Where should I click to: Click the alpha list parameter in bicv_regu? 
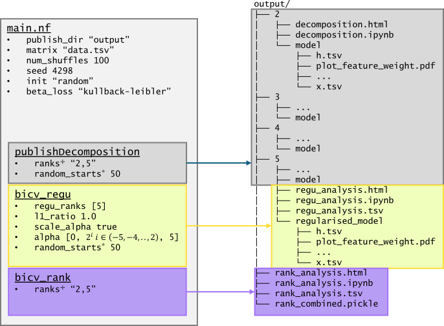coord(106,237)
